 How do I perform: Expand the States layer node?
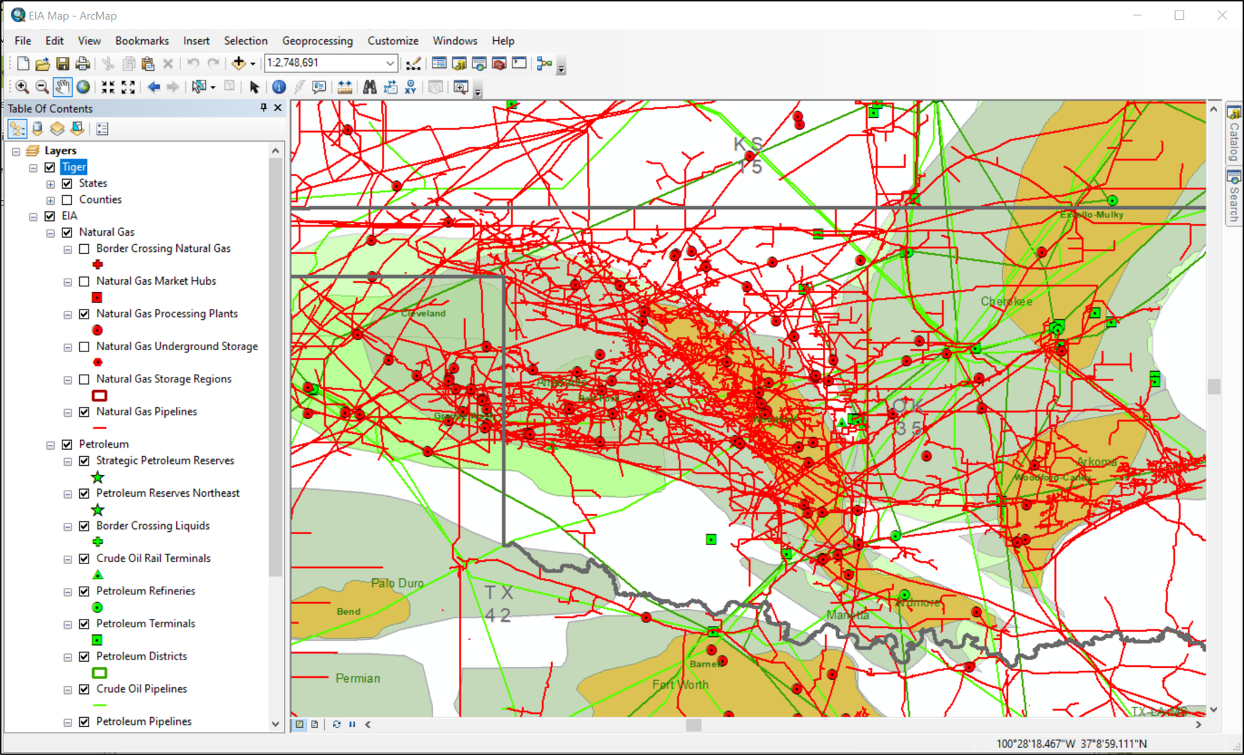coord(51,185)
